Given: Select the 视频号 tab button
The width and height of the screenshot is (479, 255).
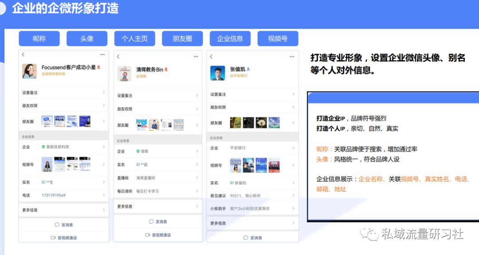Looking at the screenshot, I should pos(278,39).
